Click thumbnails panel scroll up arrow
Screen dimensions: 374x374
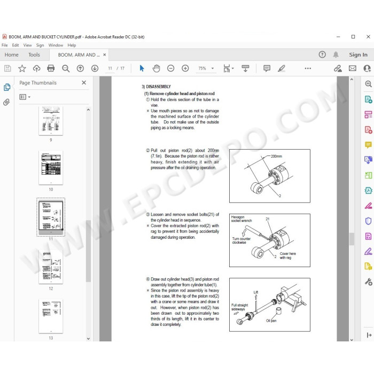coord(88,110)
